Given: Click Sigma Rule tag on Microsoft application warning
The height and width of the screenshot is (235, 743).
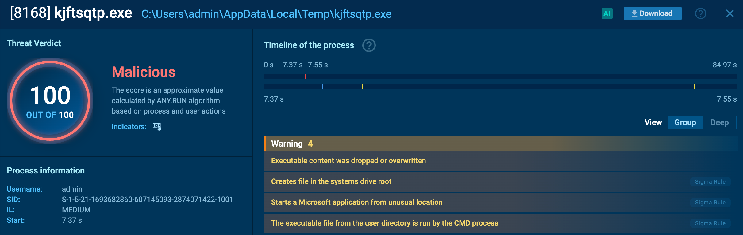Looking at the screenshot, I should click(710, 203).
